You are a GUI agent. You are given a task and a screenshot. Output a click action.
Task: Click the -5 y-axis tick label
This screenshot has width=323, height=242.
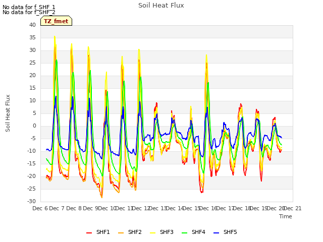click(33, 138)
